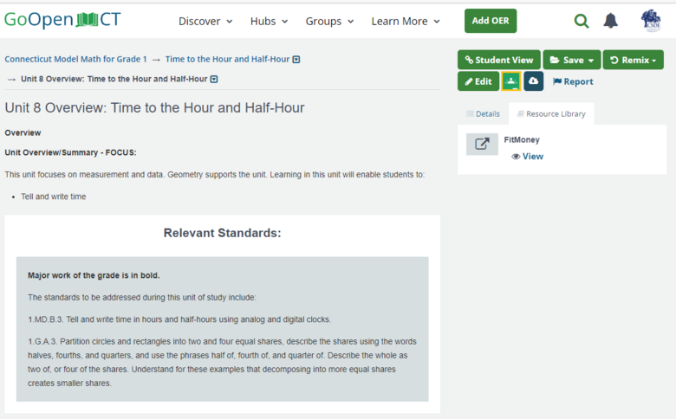Share to Google Classroom icon
Viewport: 676px width, 419px height.
pyautogui.click(x=511, y=81)
